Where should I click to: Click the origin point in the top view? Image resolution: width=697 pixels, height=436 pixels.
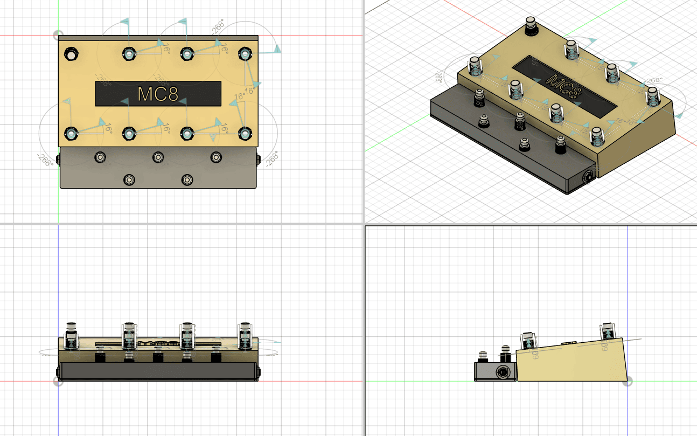pyautogui.click(x=58, y=36)
